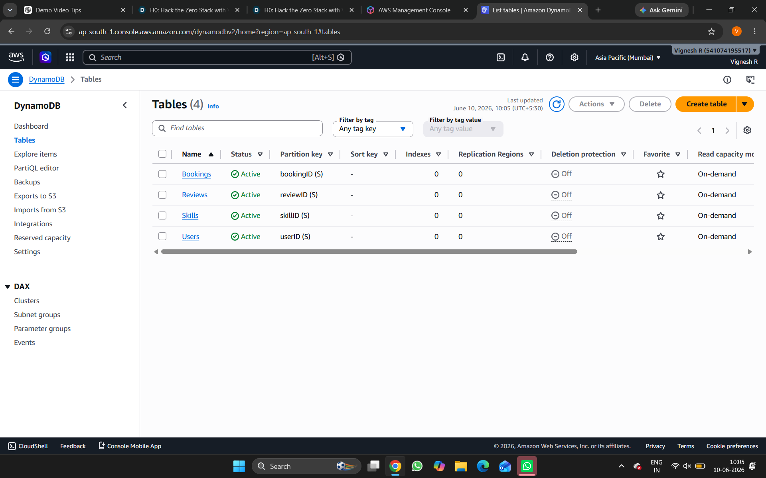Open Ask Gemini button
The image size is (766, 478).
point(661,10)
